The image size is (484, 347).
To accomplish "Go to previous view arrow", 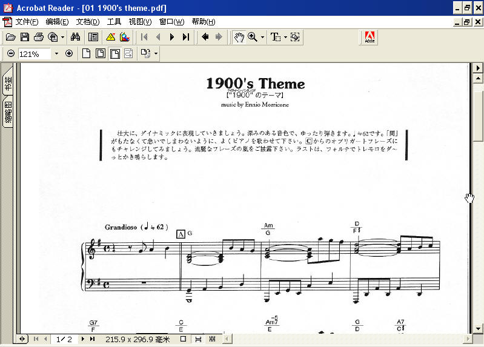I will click(205, 38).
